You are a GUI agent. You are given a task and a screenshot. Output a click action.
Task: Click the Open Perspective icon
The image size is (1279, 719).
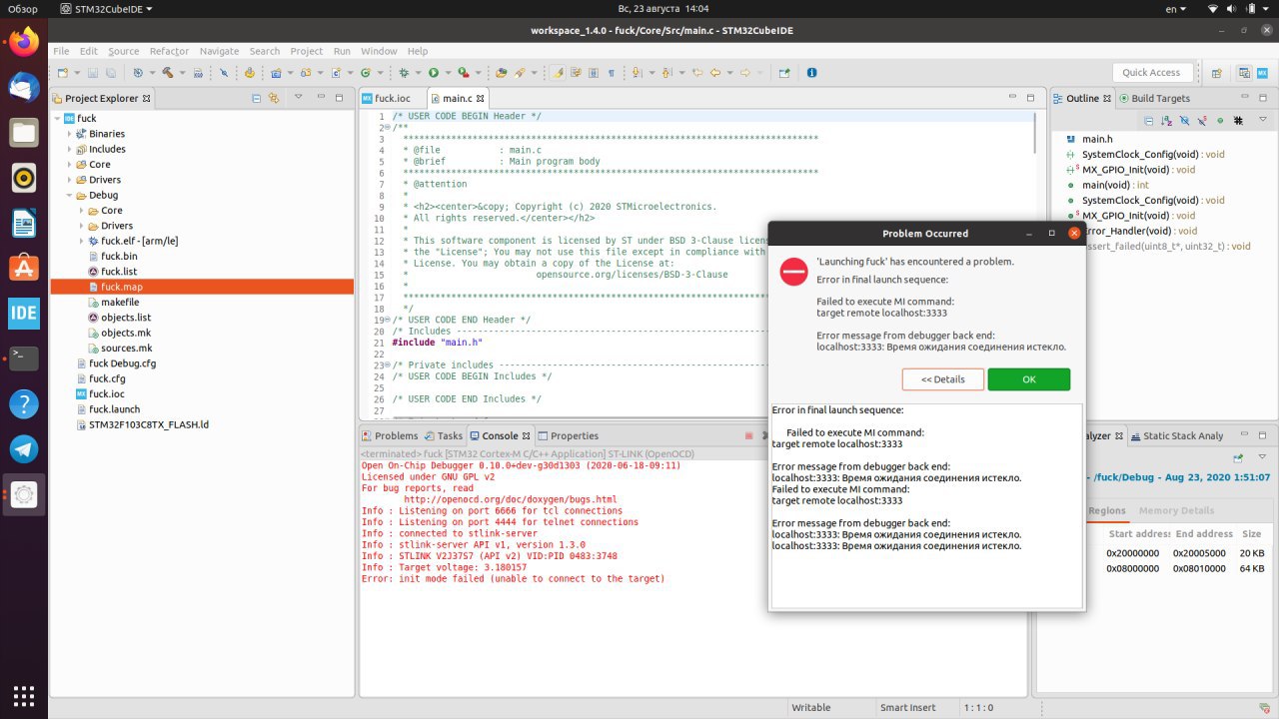(1217, 73)
